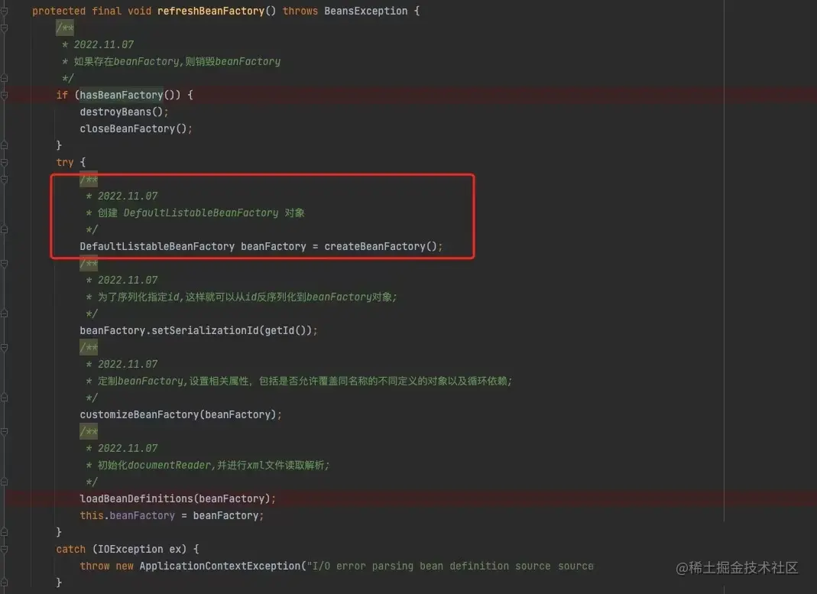Click the setSerializationId method call
Viewport: 817px width, 594px height.
(x=205, y=330)
